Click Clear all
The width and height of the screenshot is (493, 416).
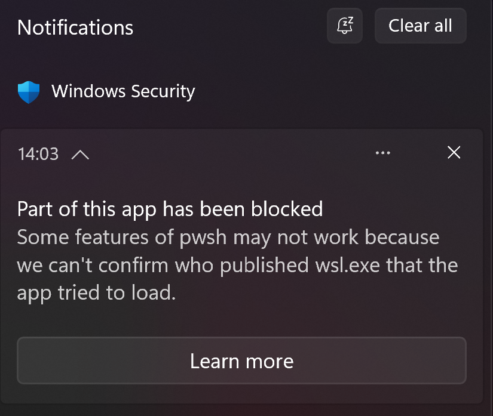420,26
